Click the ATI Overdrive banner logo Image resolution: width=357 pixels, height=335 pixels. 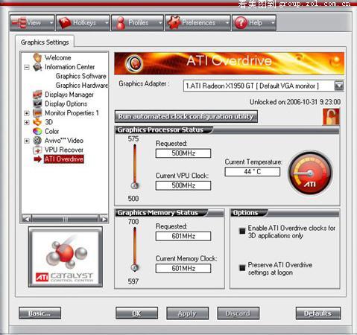134,63
